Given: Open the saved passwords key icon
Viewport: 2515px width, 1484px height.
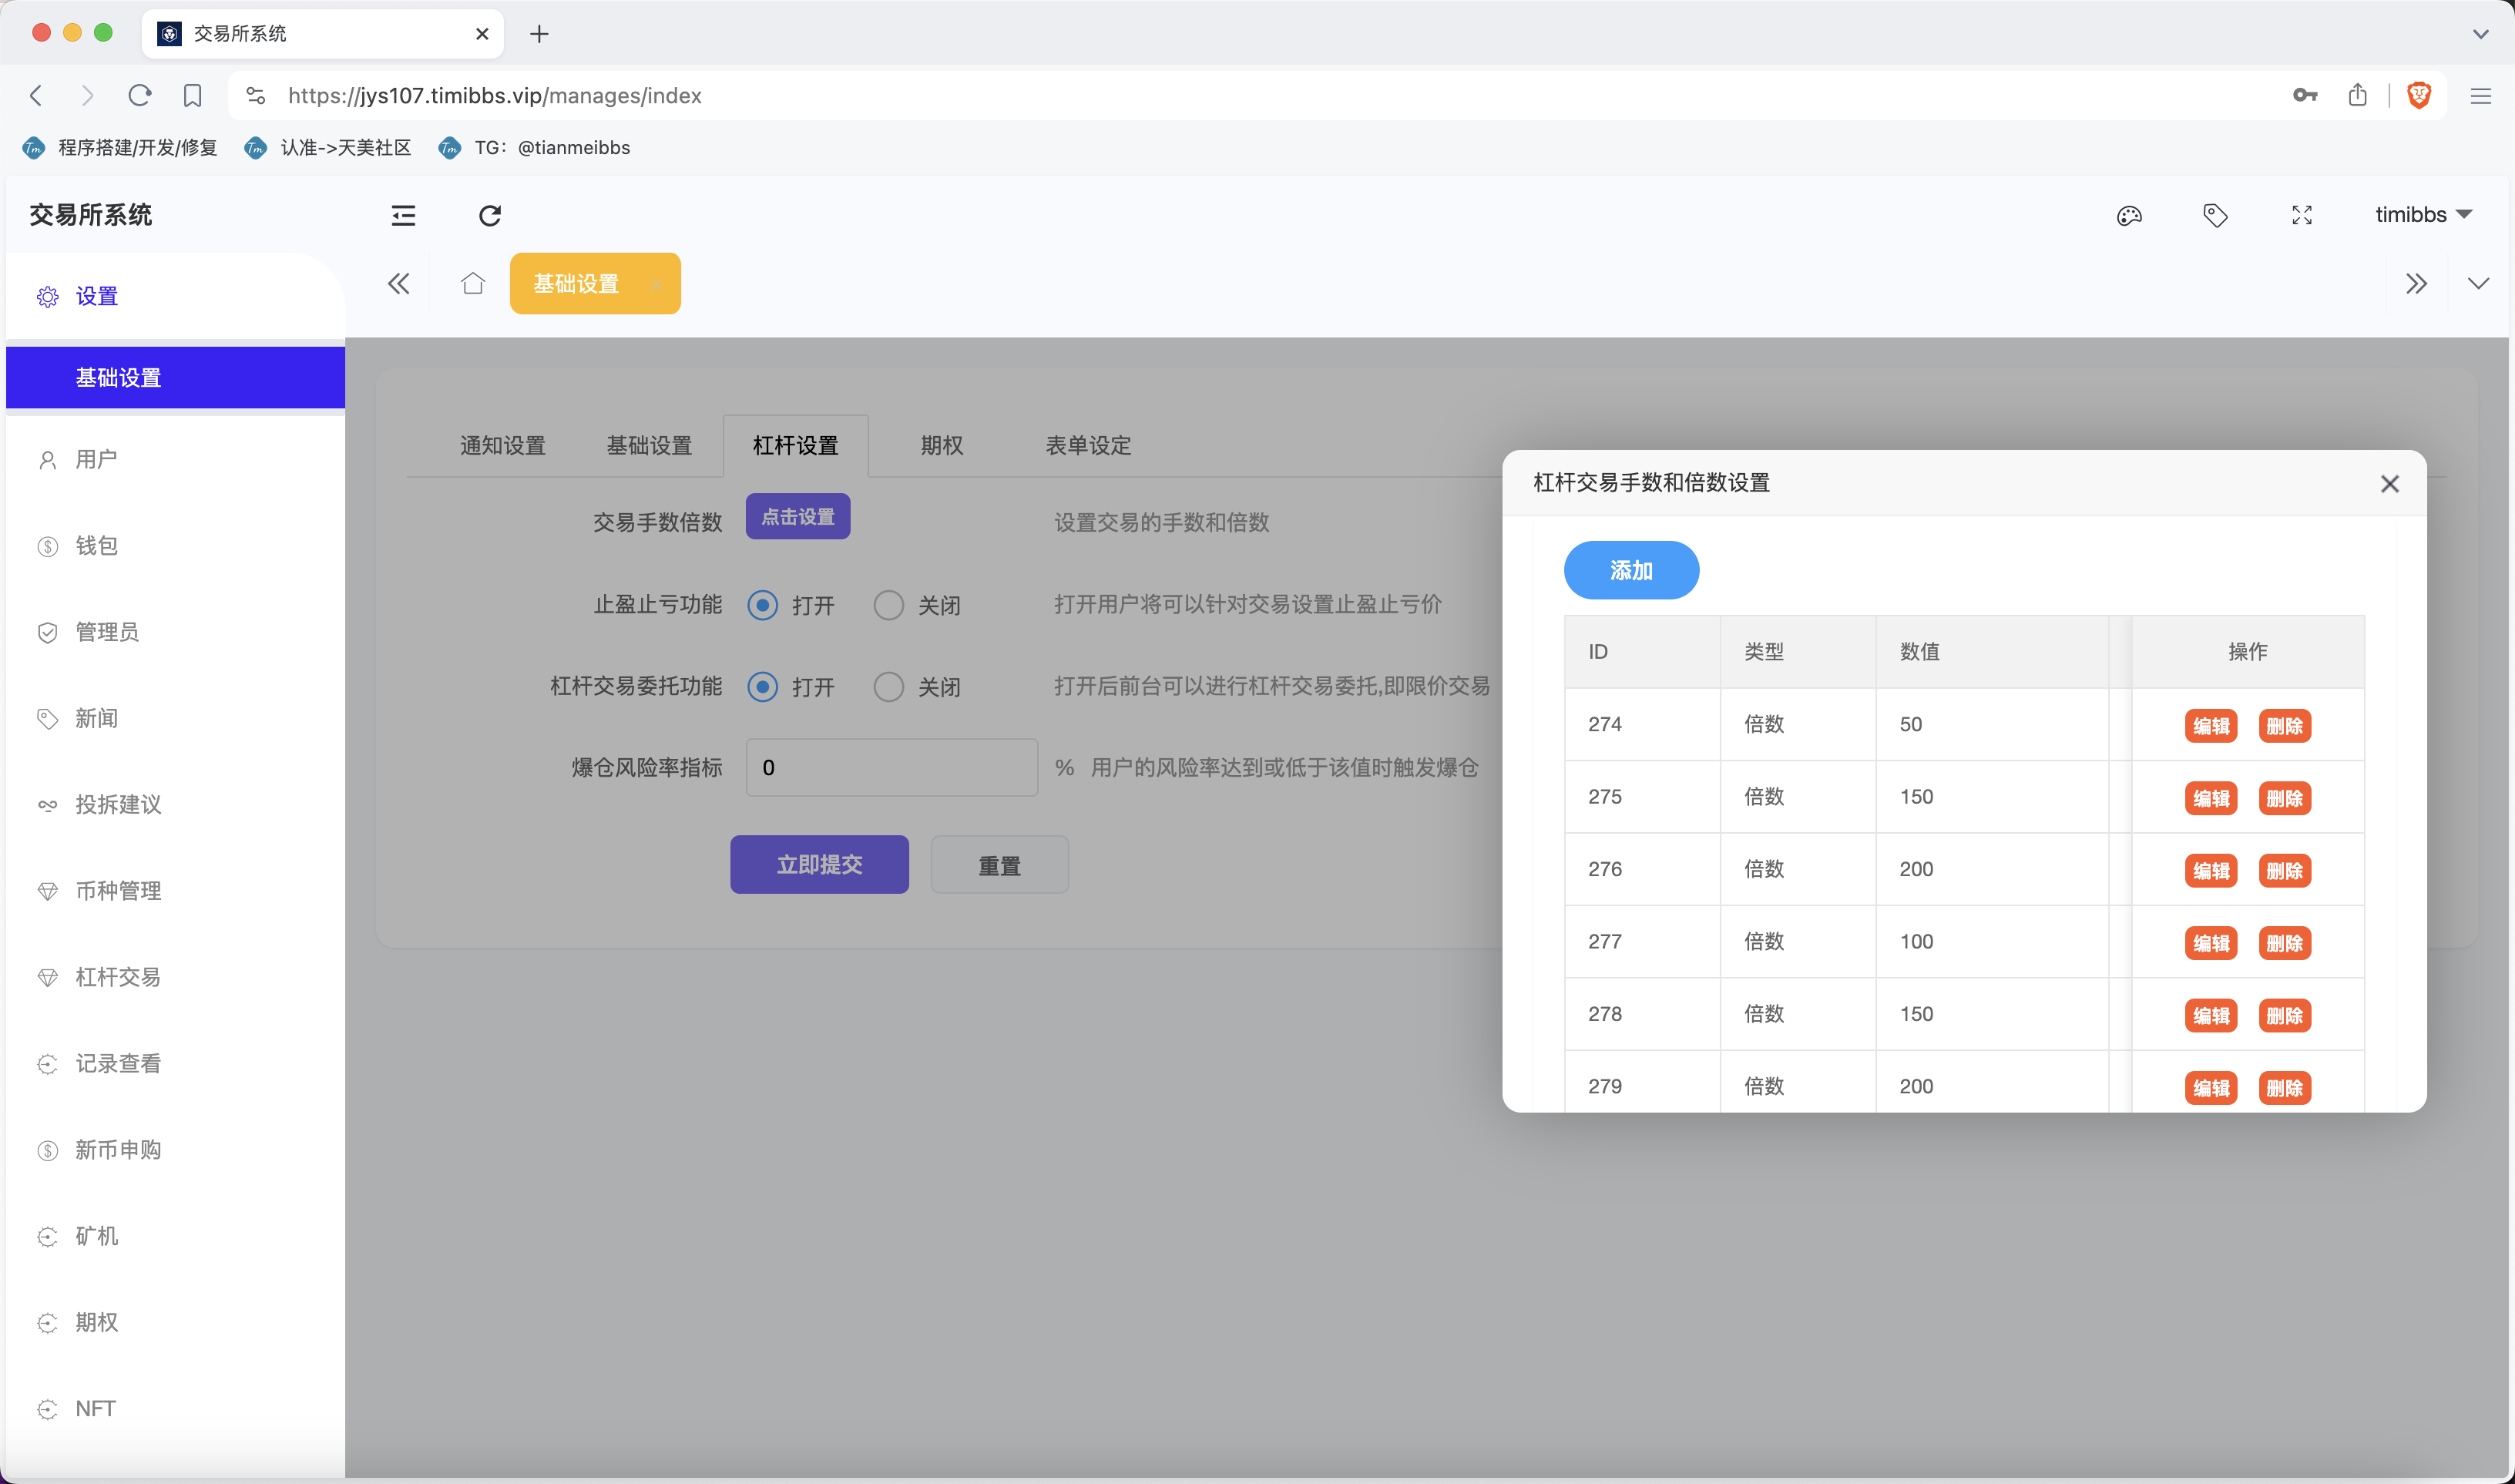Looking at the screenshot, I should coord(2304,95).
